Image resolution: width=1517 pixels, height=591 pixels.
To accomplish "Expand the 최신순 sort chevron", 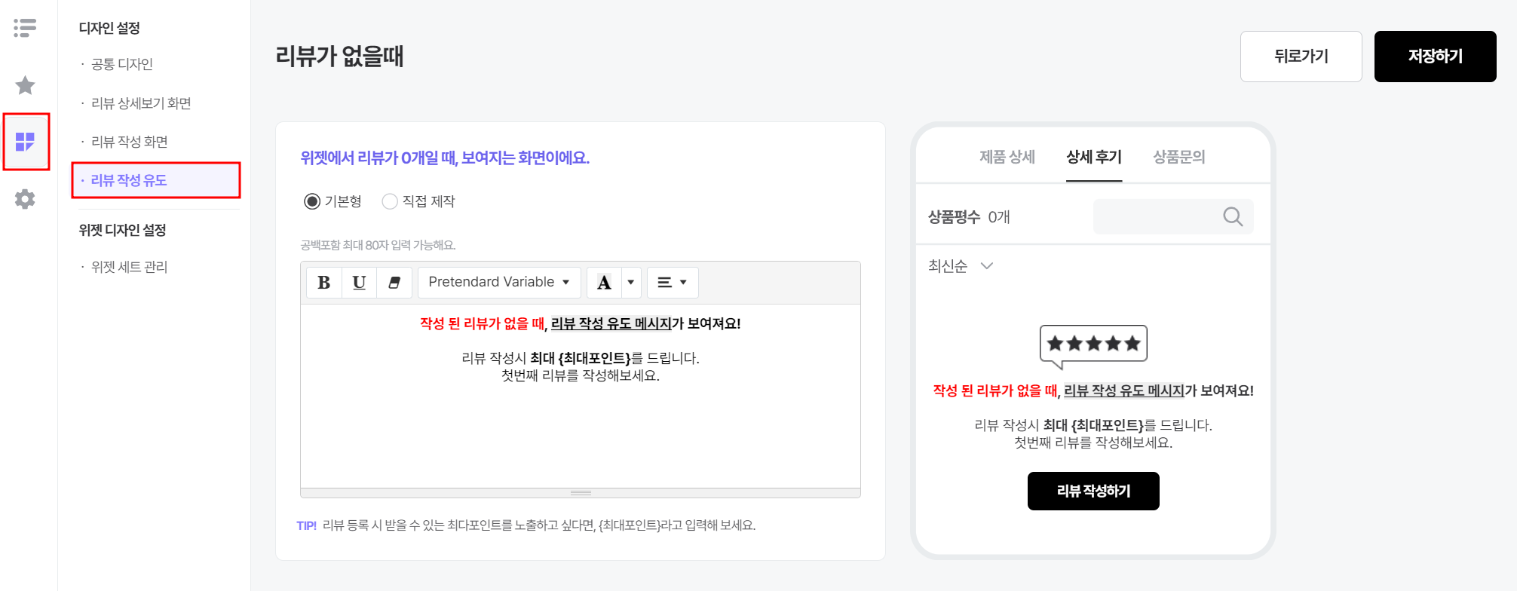I will pos(986,265).
